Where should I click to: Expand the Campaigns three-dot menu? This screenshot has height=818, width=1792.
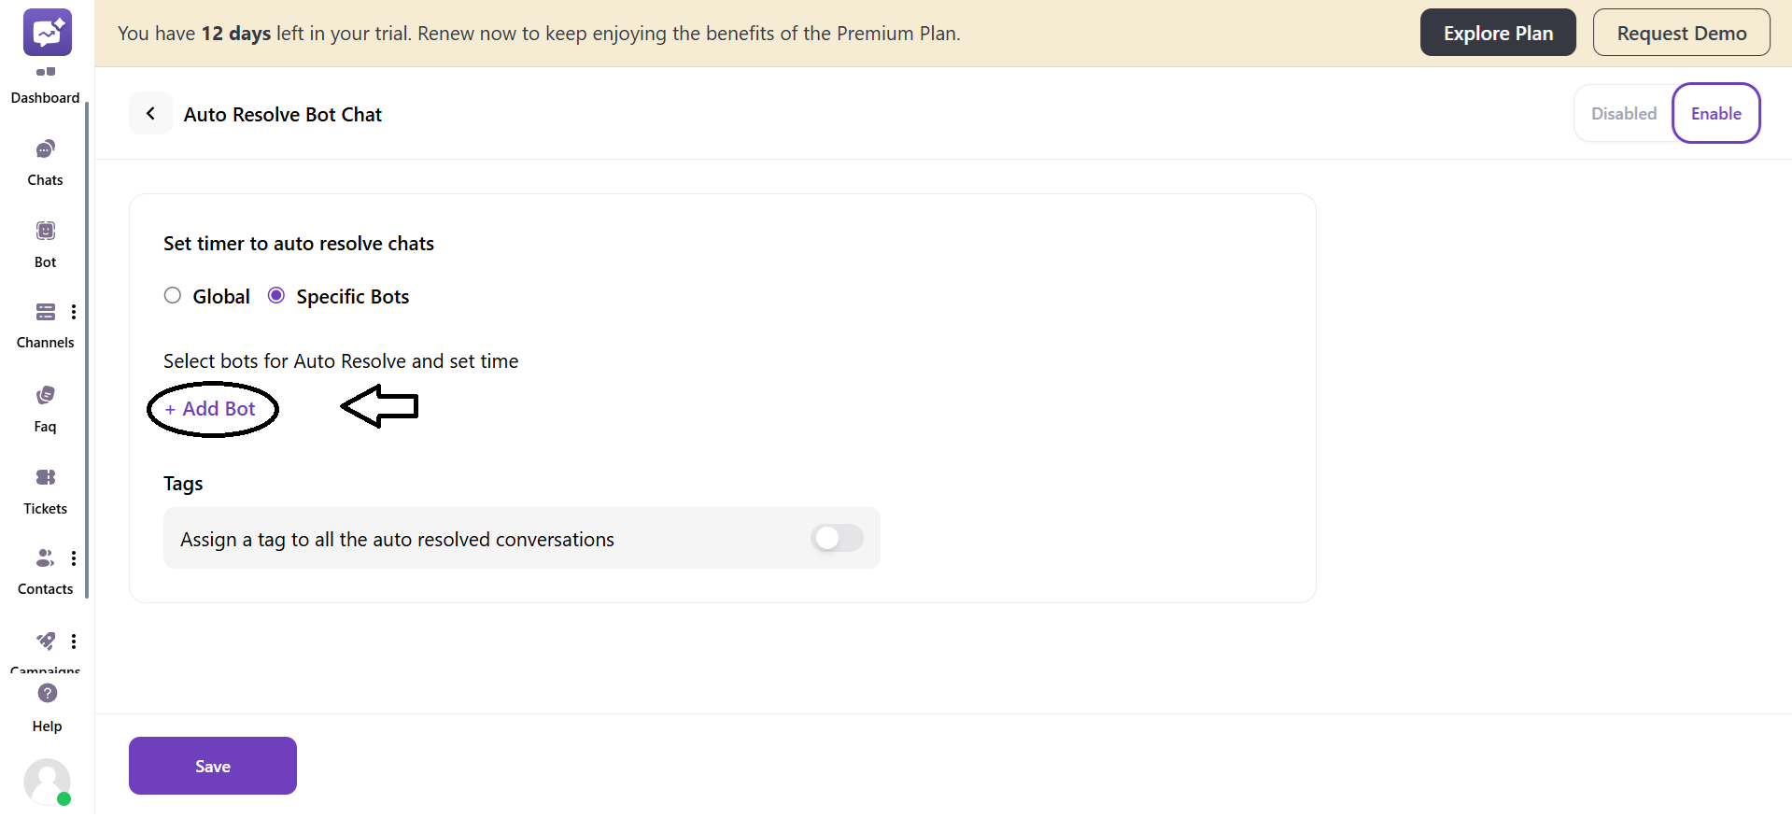coord(74,642)
